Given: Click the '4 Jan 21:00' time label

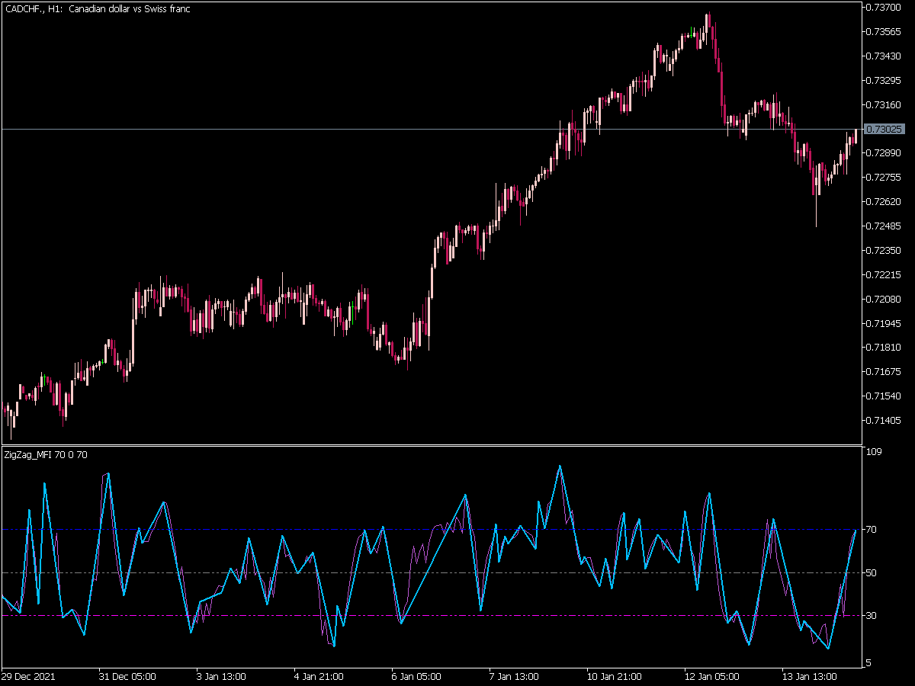Looking at the screenshot, I should pyautogui.click(x=319, y=676).
